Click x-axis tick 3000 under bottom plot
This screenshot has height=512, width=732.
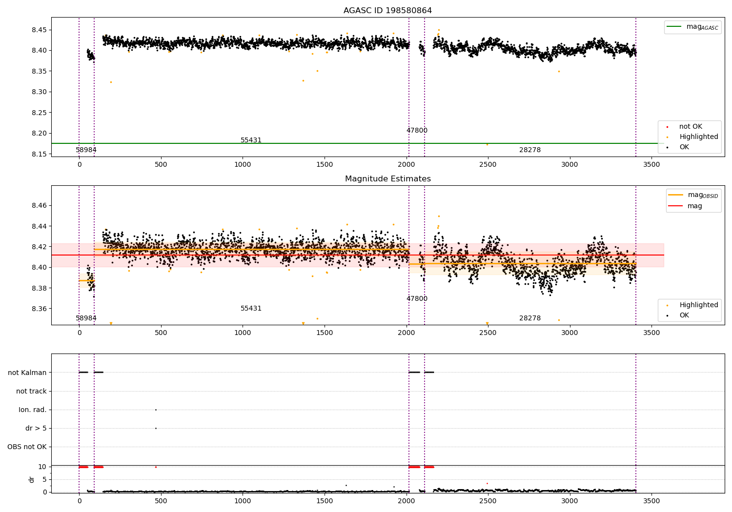(x=570, y=501)
